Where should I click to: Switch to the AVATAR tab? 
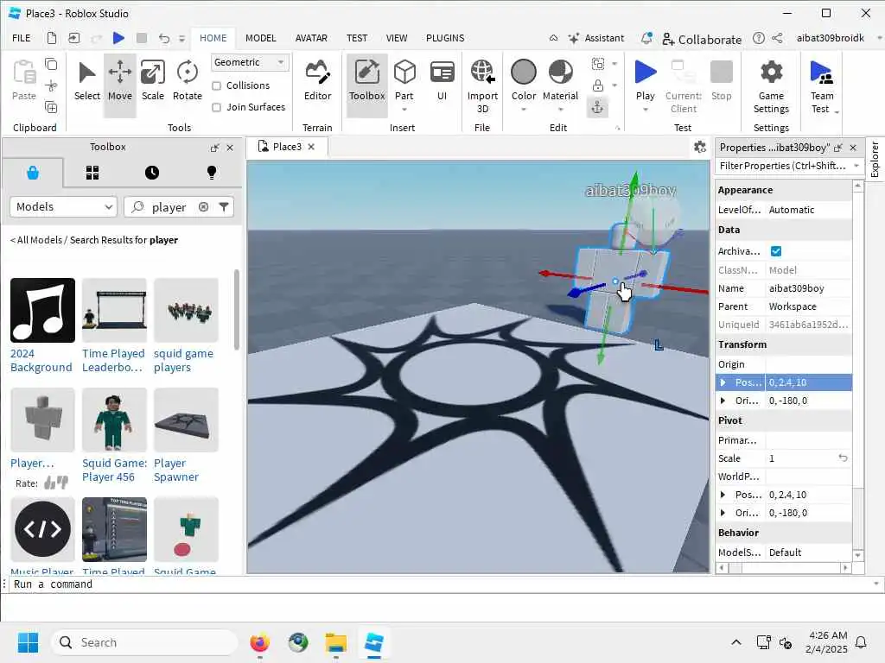click(x=311, y=38)
